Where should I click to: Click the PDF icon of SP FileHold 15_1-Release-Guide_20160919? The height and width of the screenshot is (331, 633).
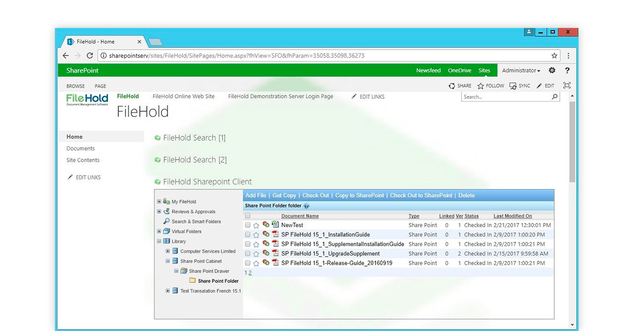[x=275, y=263]
